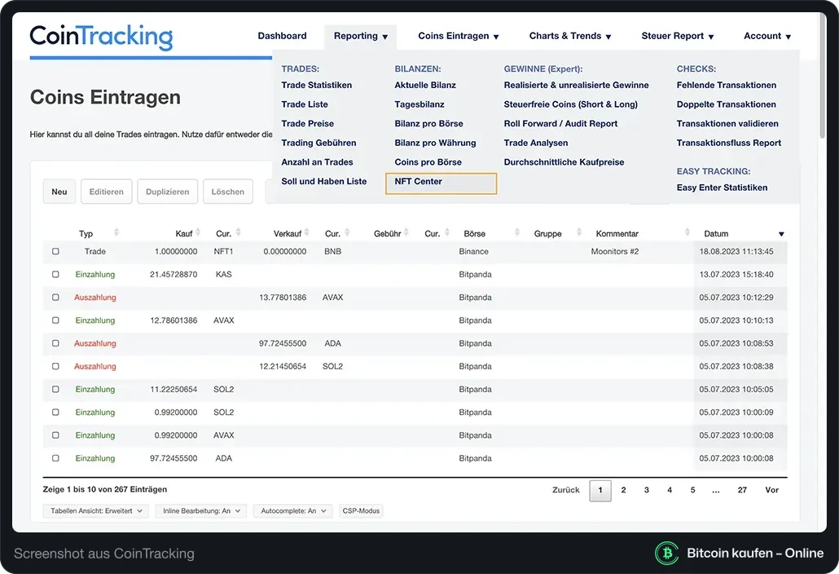Click the Binance Börse cell
This screenshot has width=839, height=574.
point(473,251)
